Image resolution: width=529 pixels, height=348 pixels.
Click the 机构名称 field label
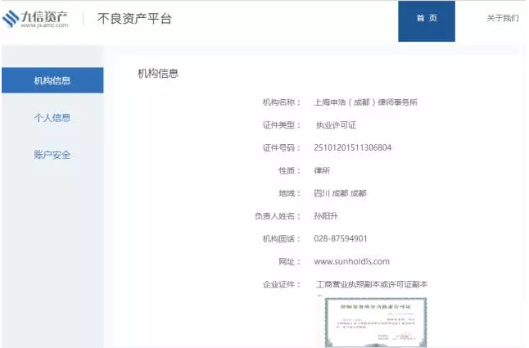pyautogui.click(x=281, y=102)
